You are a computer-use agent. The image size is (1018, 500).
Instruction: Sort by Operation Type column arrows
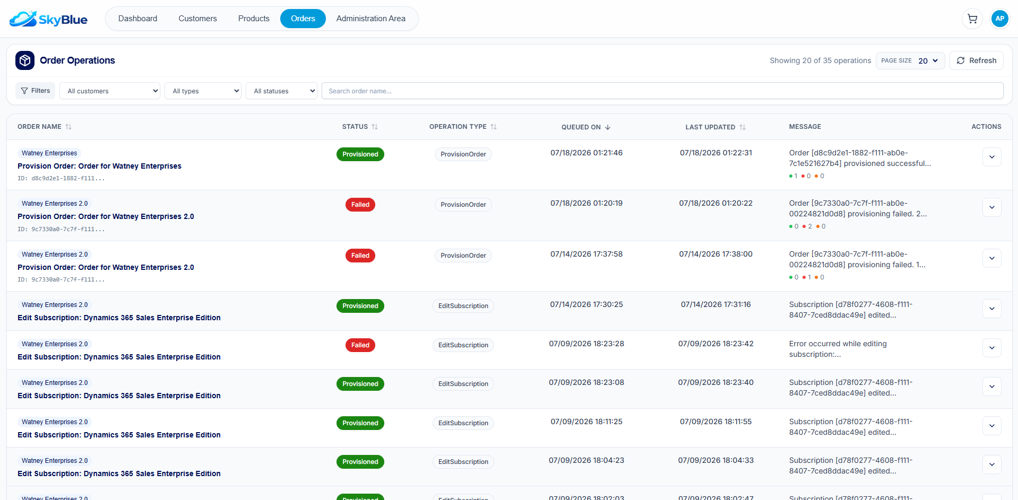[x=494, y=127]
